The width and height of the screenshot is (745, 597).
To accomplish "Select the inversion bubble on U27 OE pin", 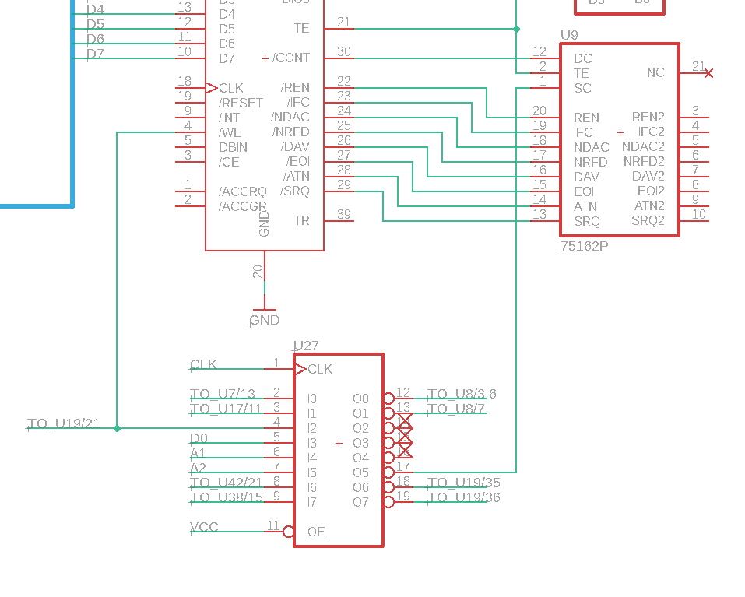I will pos(289,532).
